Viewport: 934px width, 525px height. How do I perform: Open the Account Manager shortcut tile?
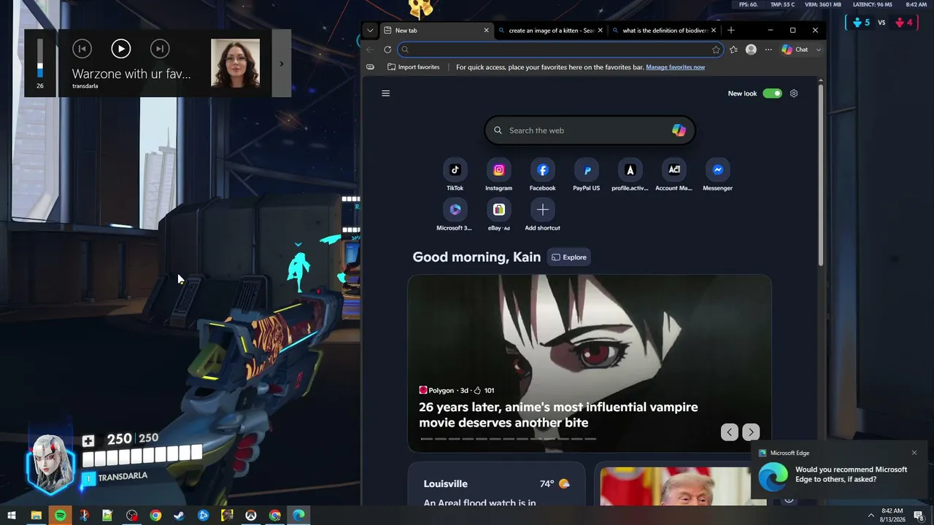tap(674, 176)
